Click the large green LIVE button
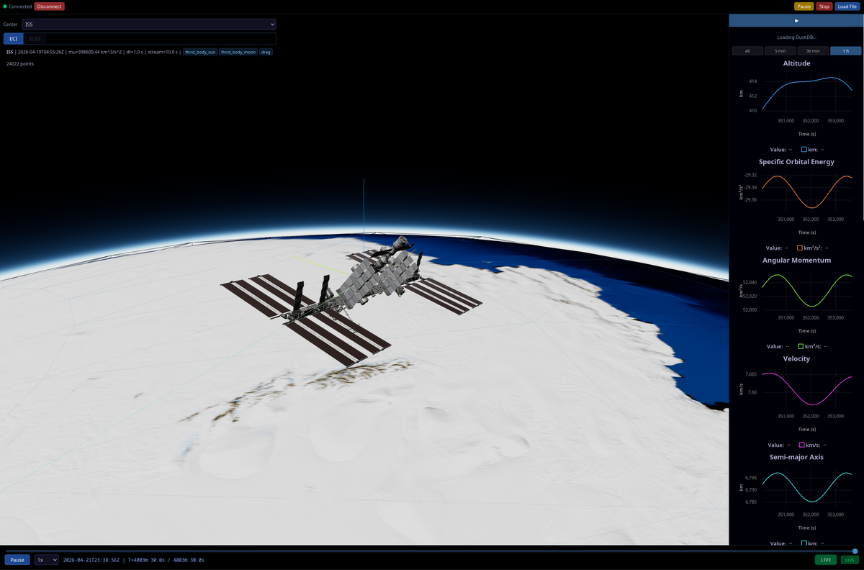 [826, 559]
